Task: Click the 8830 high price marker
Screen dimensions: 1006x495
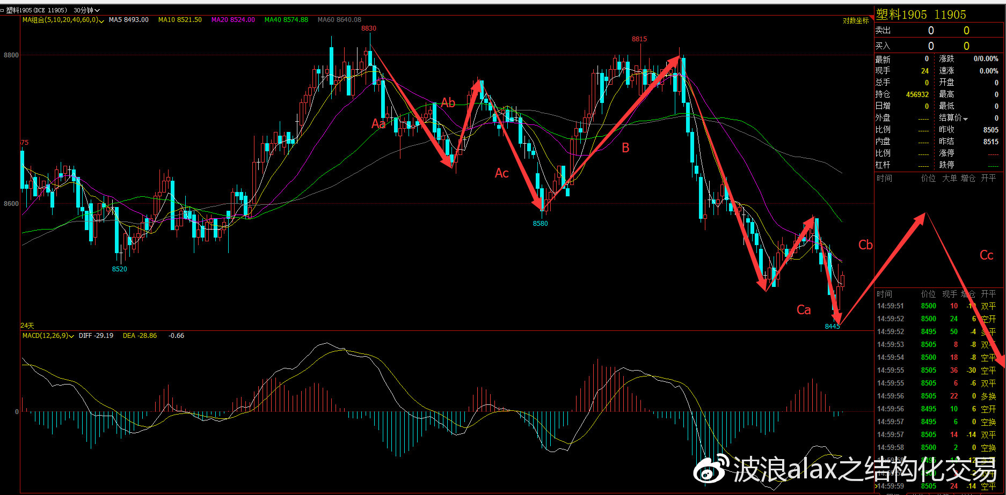Action: click(369, 28)
